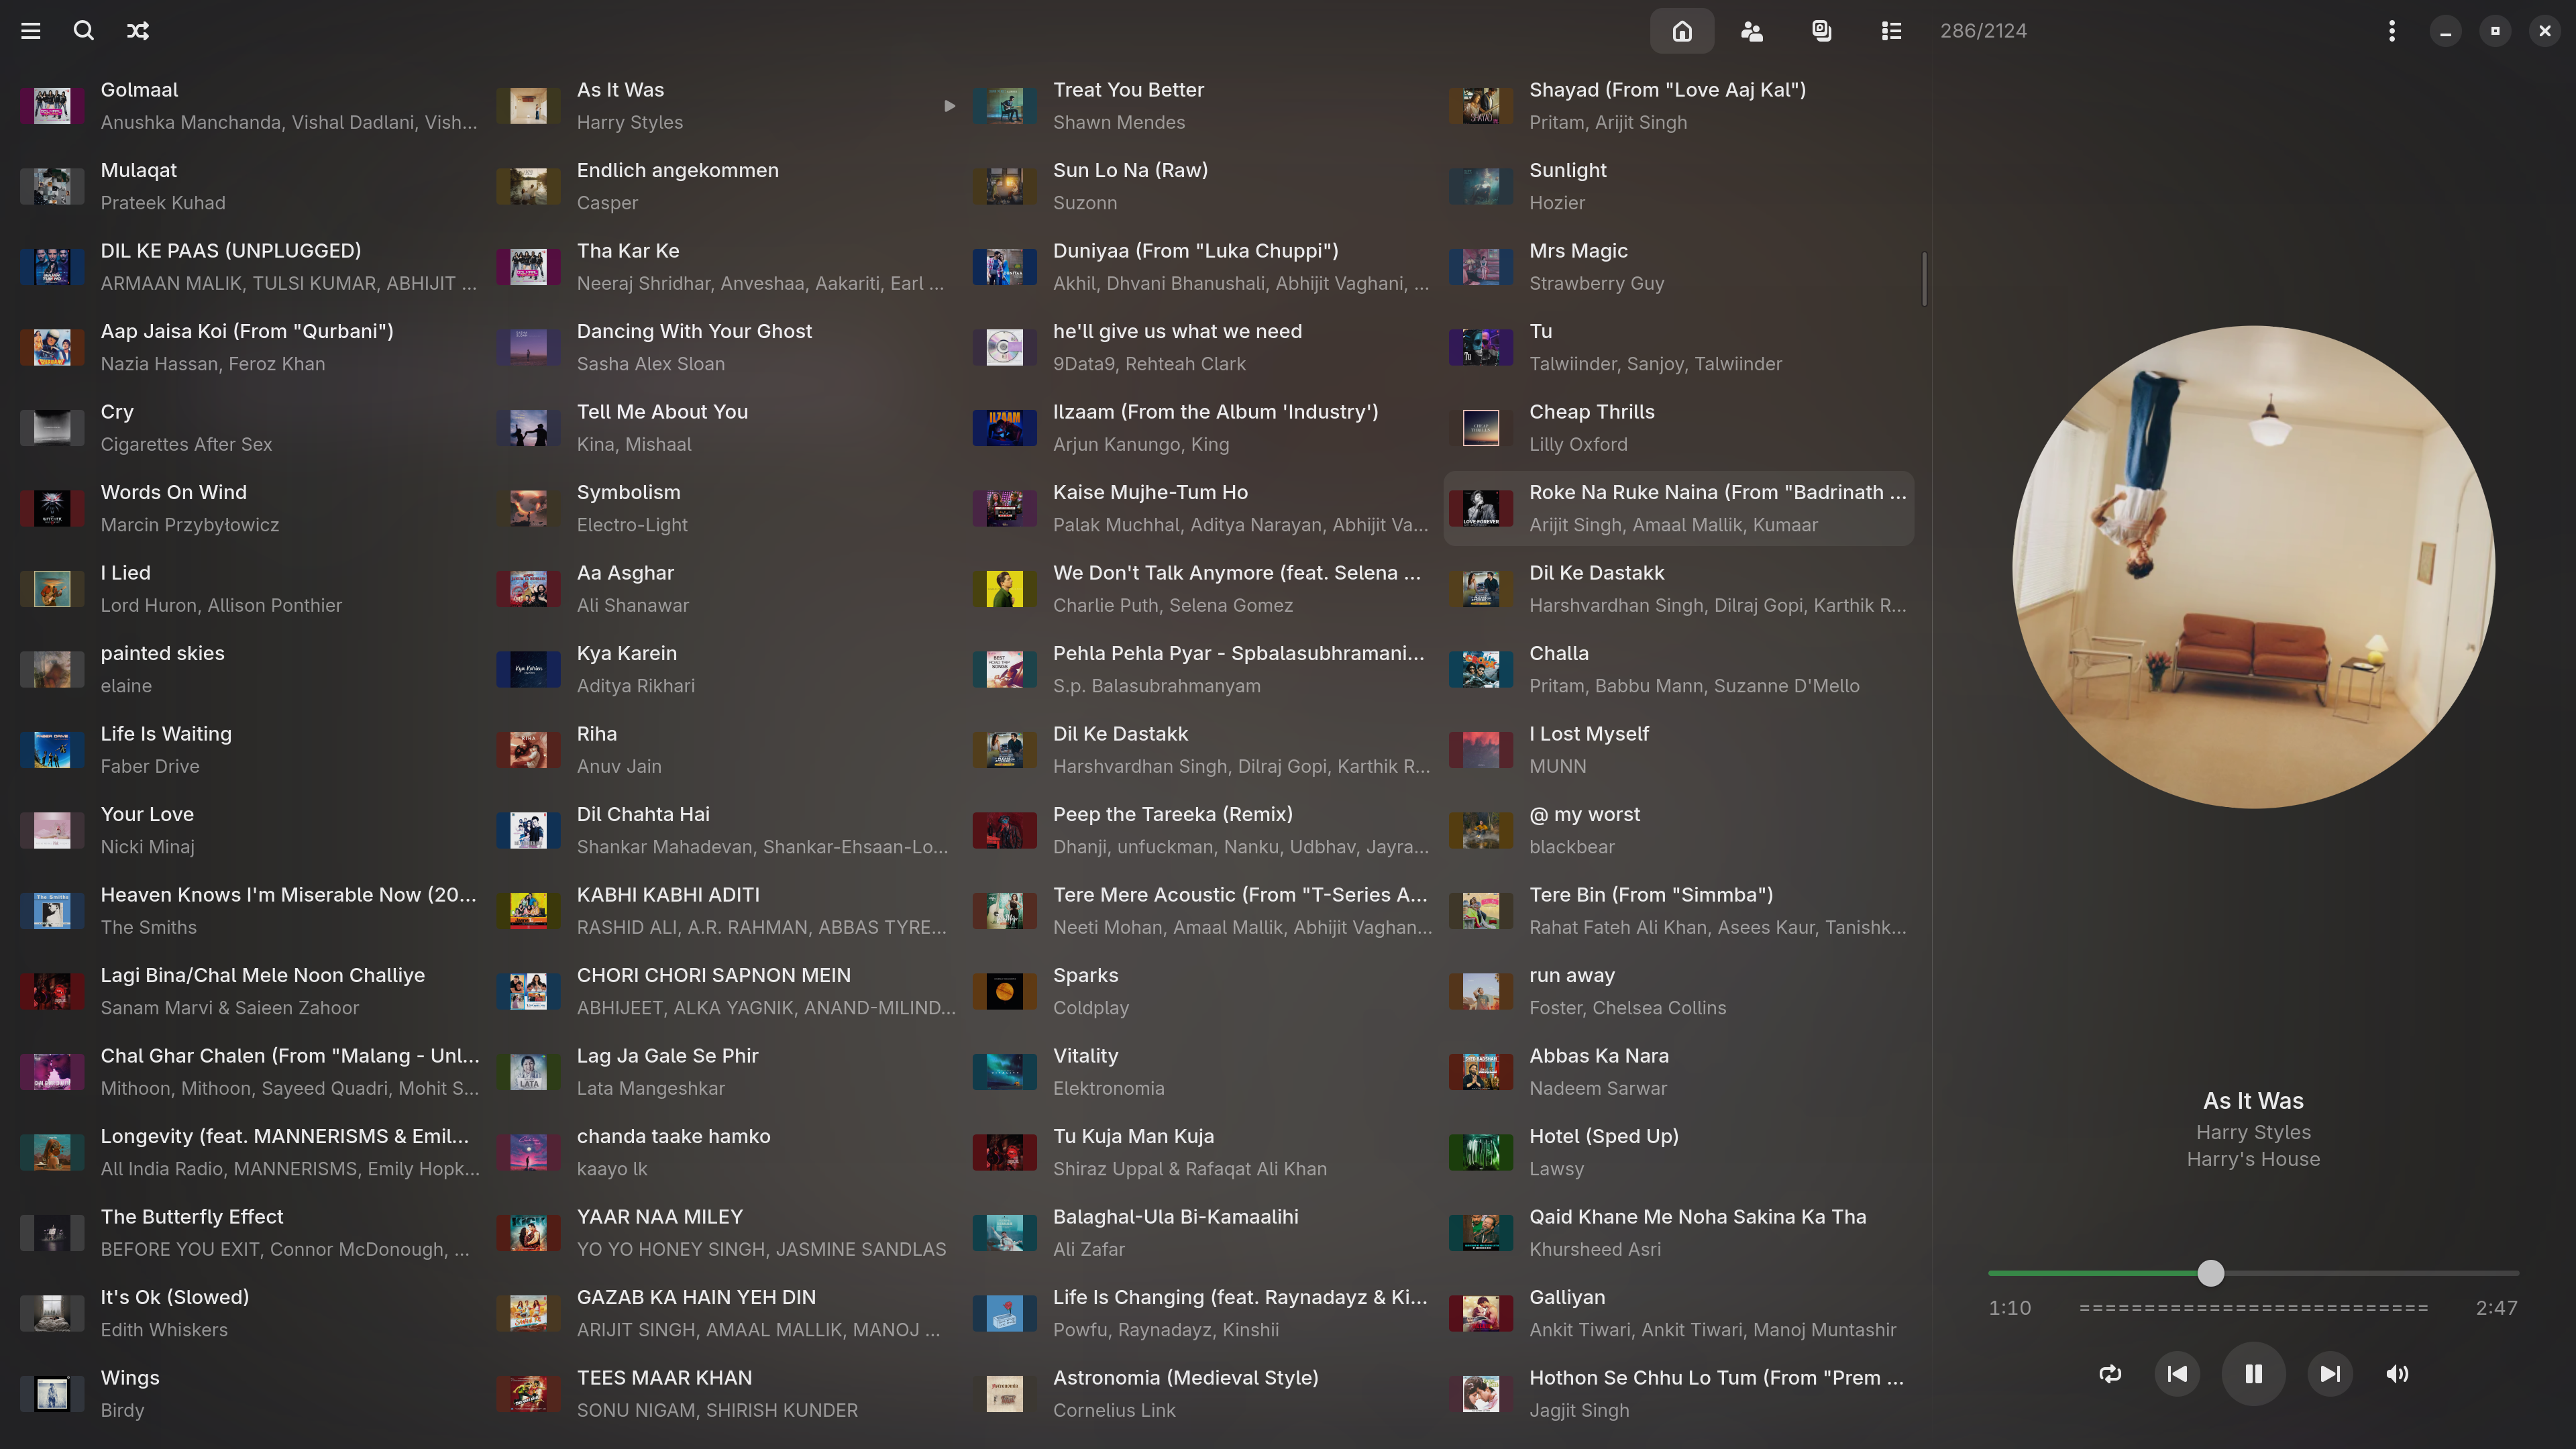This screenshot has width=2576, height=1449.
Task: Open the playlists list view
Action: tap(1890, 31)
